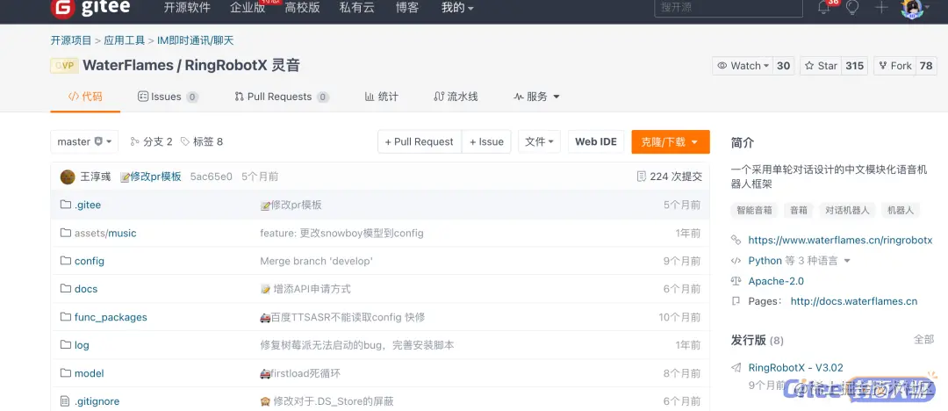Click the GVP badge

(x=64, y=65)
